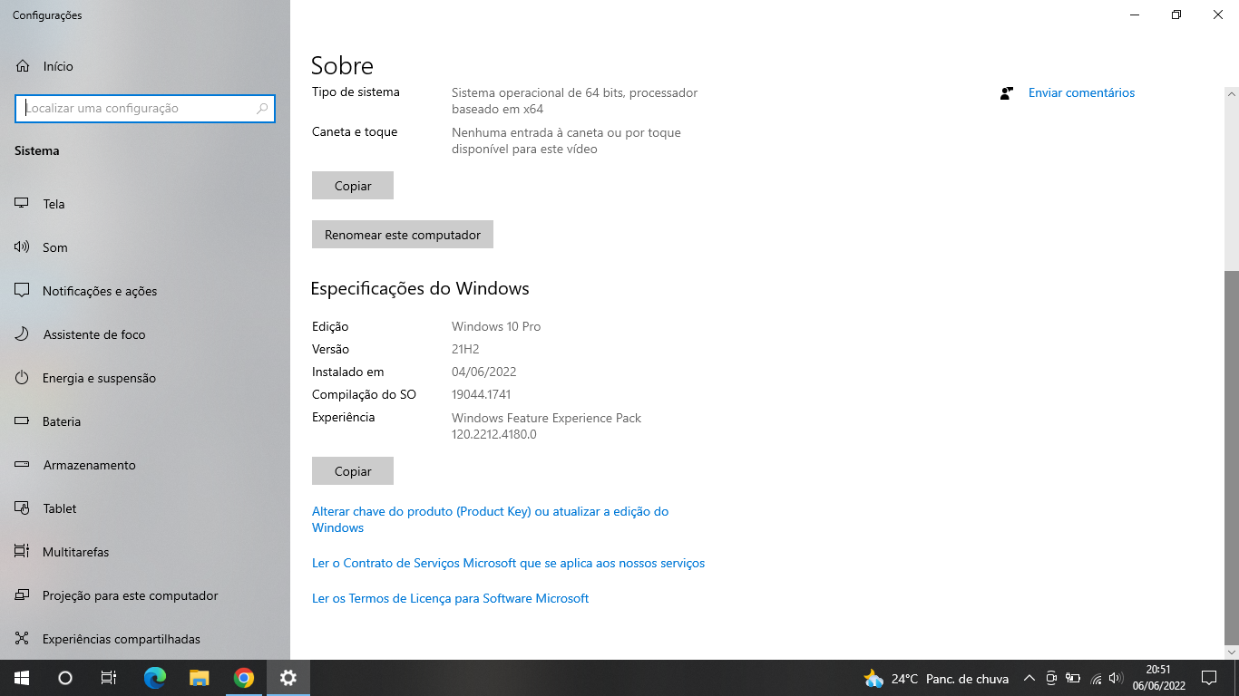The width and height of the screenshot is (1239, 696).
Task: Open the notification center icon
Action: (1208, 678)
